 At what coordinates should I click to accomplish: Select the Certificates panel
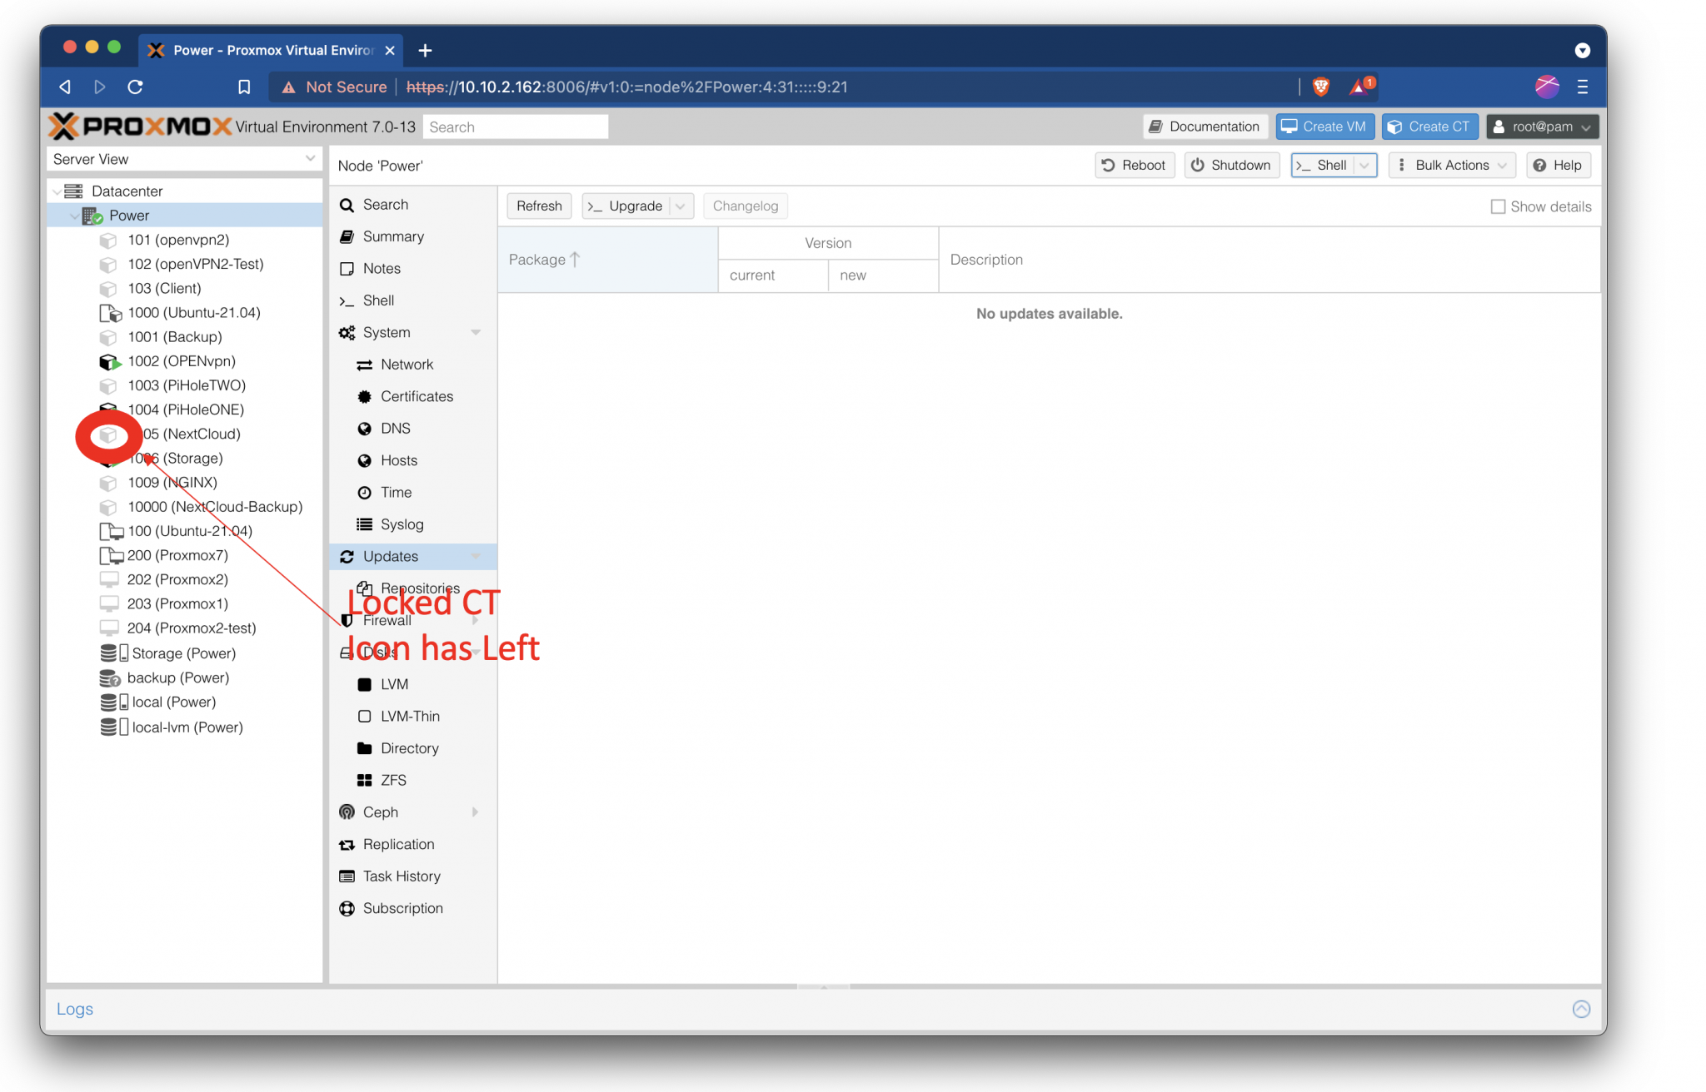pyautogui.click(x=417, y=396)
